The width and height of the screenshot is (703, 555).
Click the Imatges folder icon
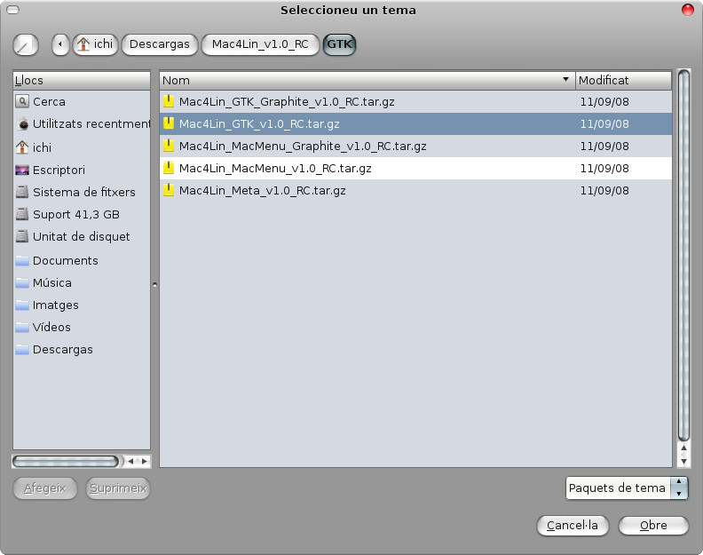pyautogui.click(x=22, y=305)
